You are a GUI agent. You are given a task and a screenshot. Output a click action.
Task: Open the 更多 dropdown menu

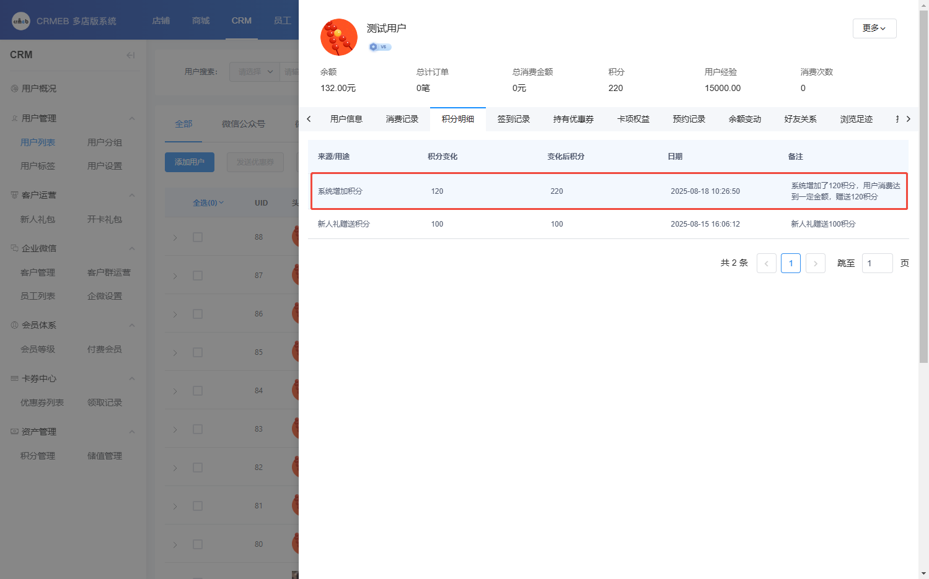coord(874,28)
